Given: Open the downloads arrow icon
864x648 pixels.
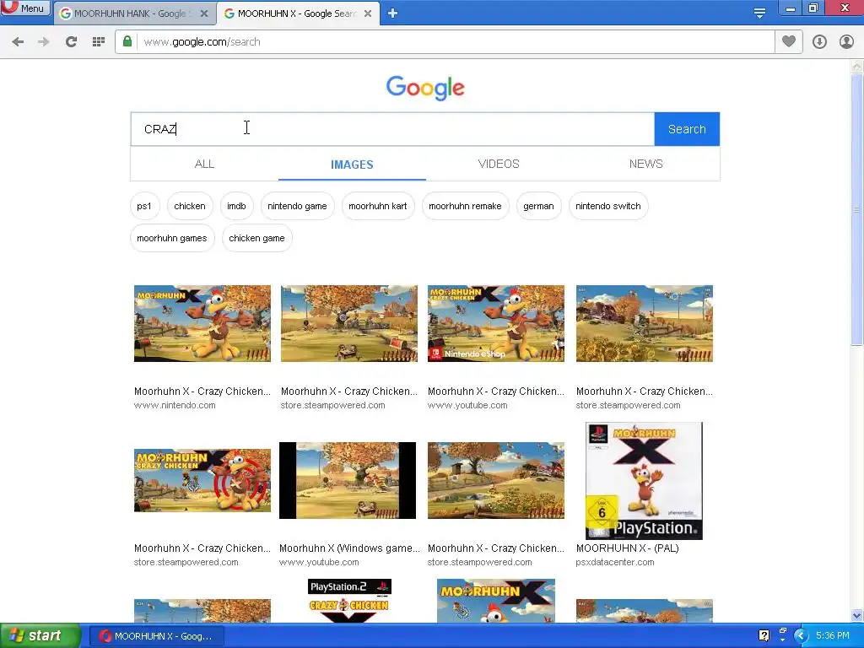Looking at the screenshot, I should click(x=819, y=42).
